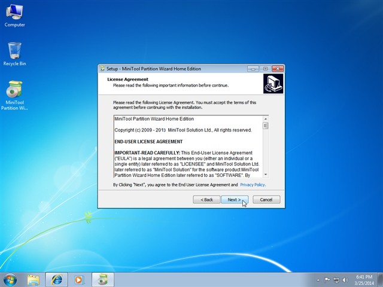This screenshot has width=383, height=287.
Task: Open the Computer desktop icon
Action: (14, 16)
